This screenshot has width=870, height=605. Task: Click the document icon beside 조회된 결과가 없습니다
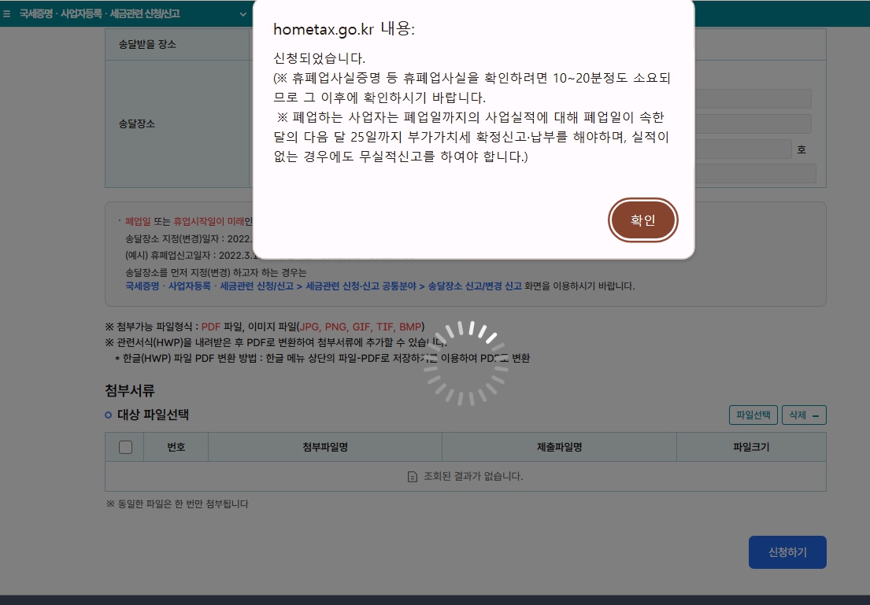(x=411, y=476)
